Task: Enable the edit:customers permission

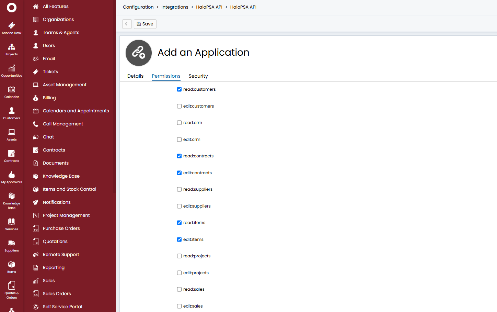Action: pos(179,106)
